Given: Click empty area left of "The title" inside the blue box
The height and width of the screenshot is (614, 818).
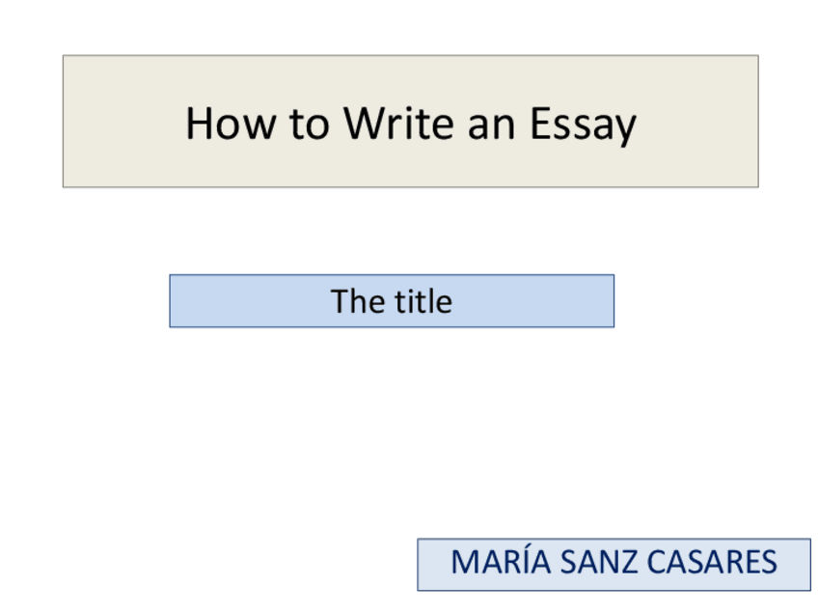Looking at the screenshot, I should point(246,301).
